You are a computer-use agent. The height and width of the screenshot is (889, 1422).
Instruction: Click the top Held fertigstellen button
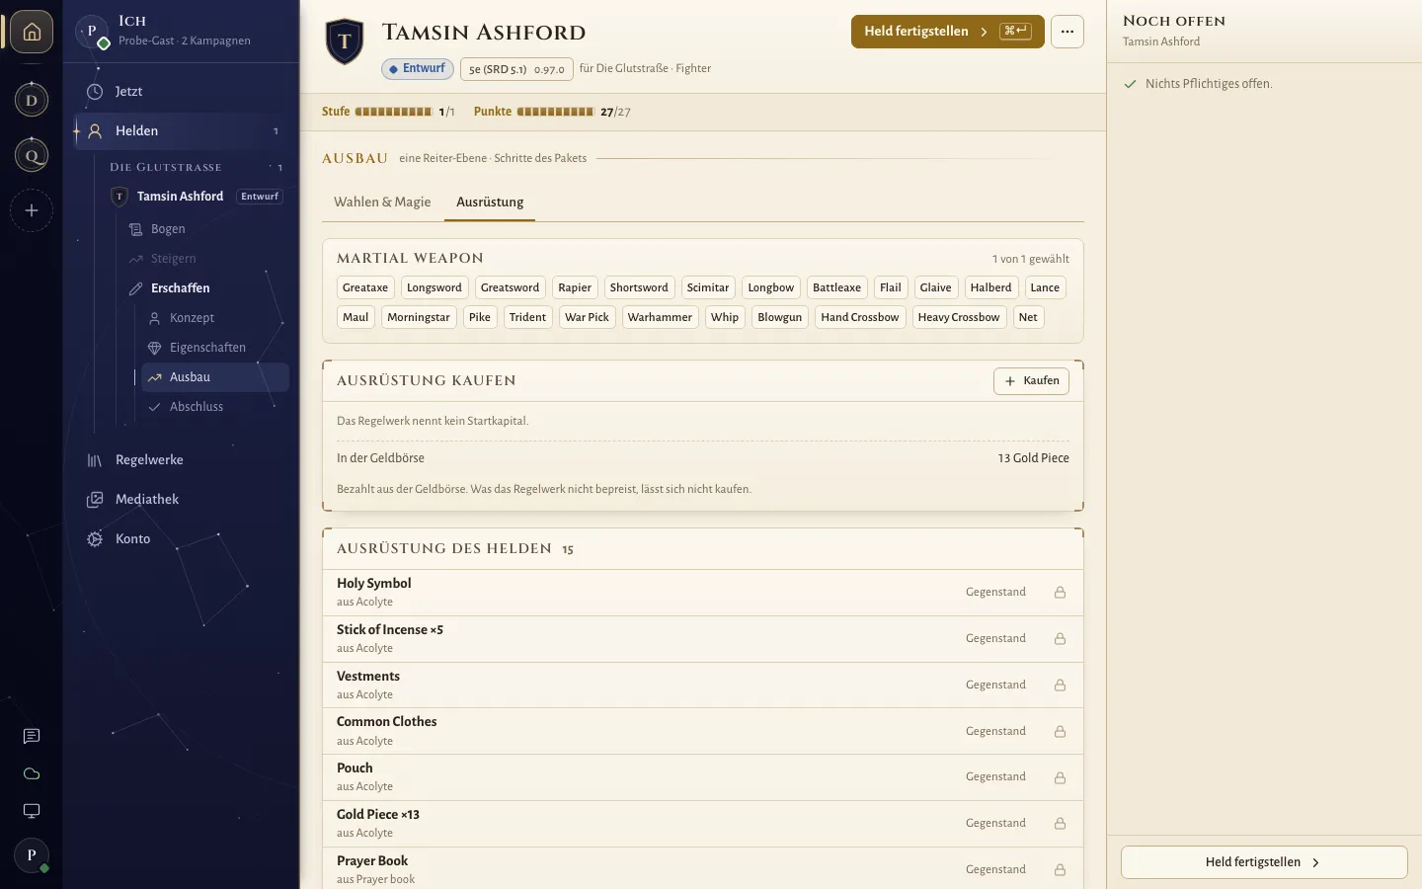pyautogui.click(x=947, y=32)
